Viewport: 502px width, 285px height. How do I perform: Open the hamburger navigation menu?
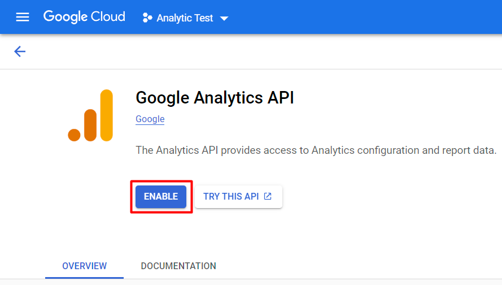point(22,17)
